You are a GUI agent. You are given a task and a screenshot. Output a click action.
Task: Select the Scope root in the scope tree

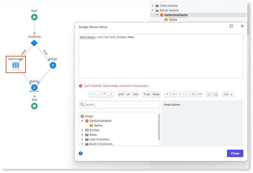point(89,116)
